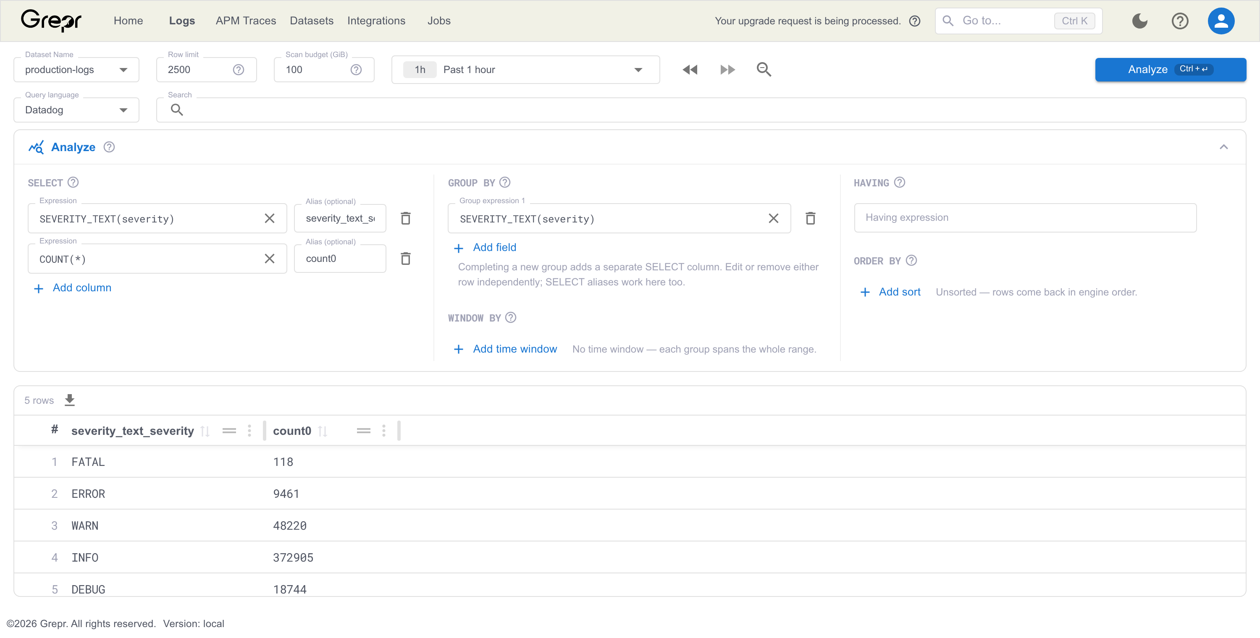The width and height of the screenshot is (1260, 638).
Task: Open APM Traces
Action: point(246,21)
